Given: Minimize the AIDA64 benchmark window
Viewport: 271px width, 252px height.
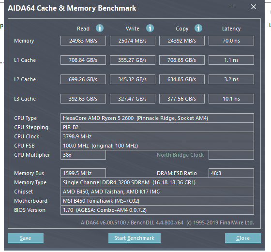Looking at the screenshot, I should coord(231,7).
